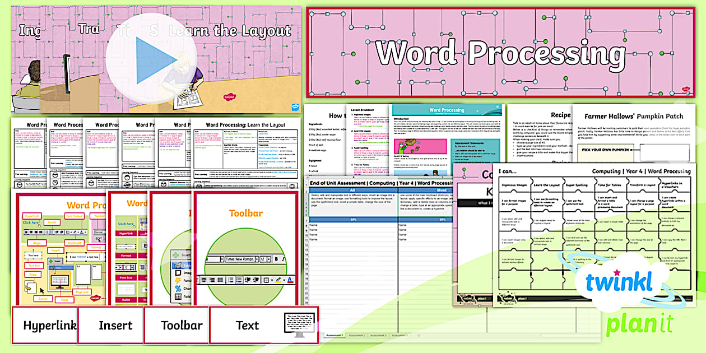Image resolution: width=706 pixels, height=353 pixels.
Task: Select the numbered list icon
Action: click(x=231, y=280)
